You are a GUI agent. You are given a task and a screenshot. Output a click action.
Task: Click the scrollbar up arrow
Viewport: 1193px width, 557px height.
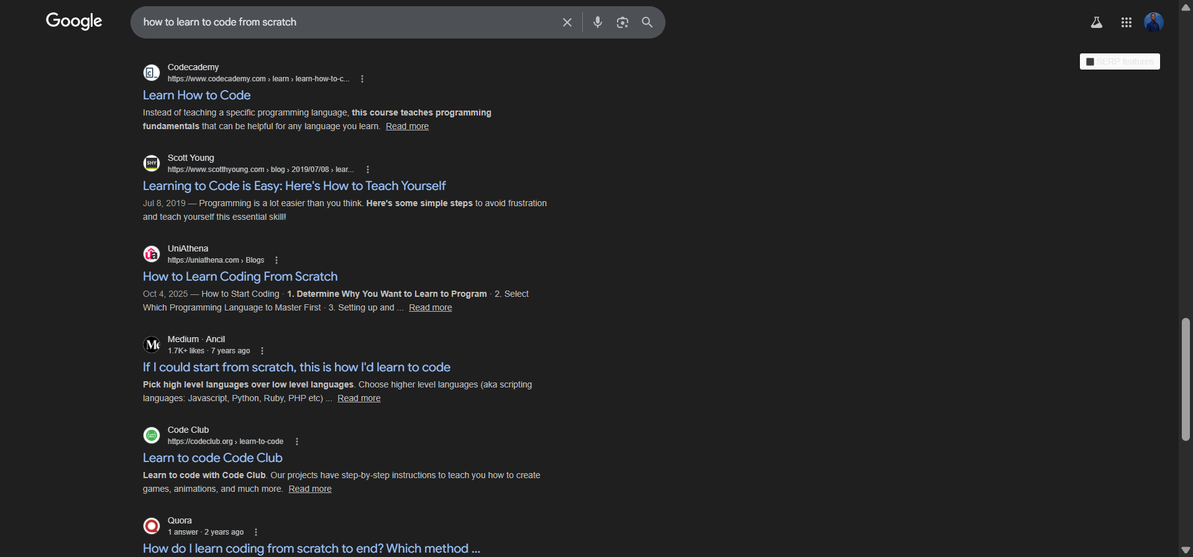coord(1186,7)
